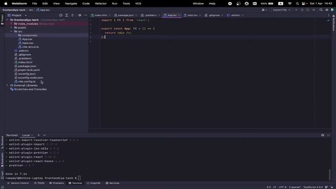Open IDE settings gear in top toolbar
This screenshot has width=336, height=189.
point(327,10)
